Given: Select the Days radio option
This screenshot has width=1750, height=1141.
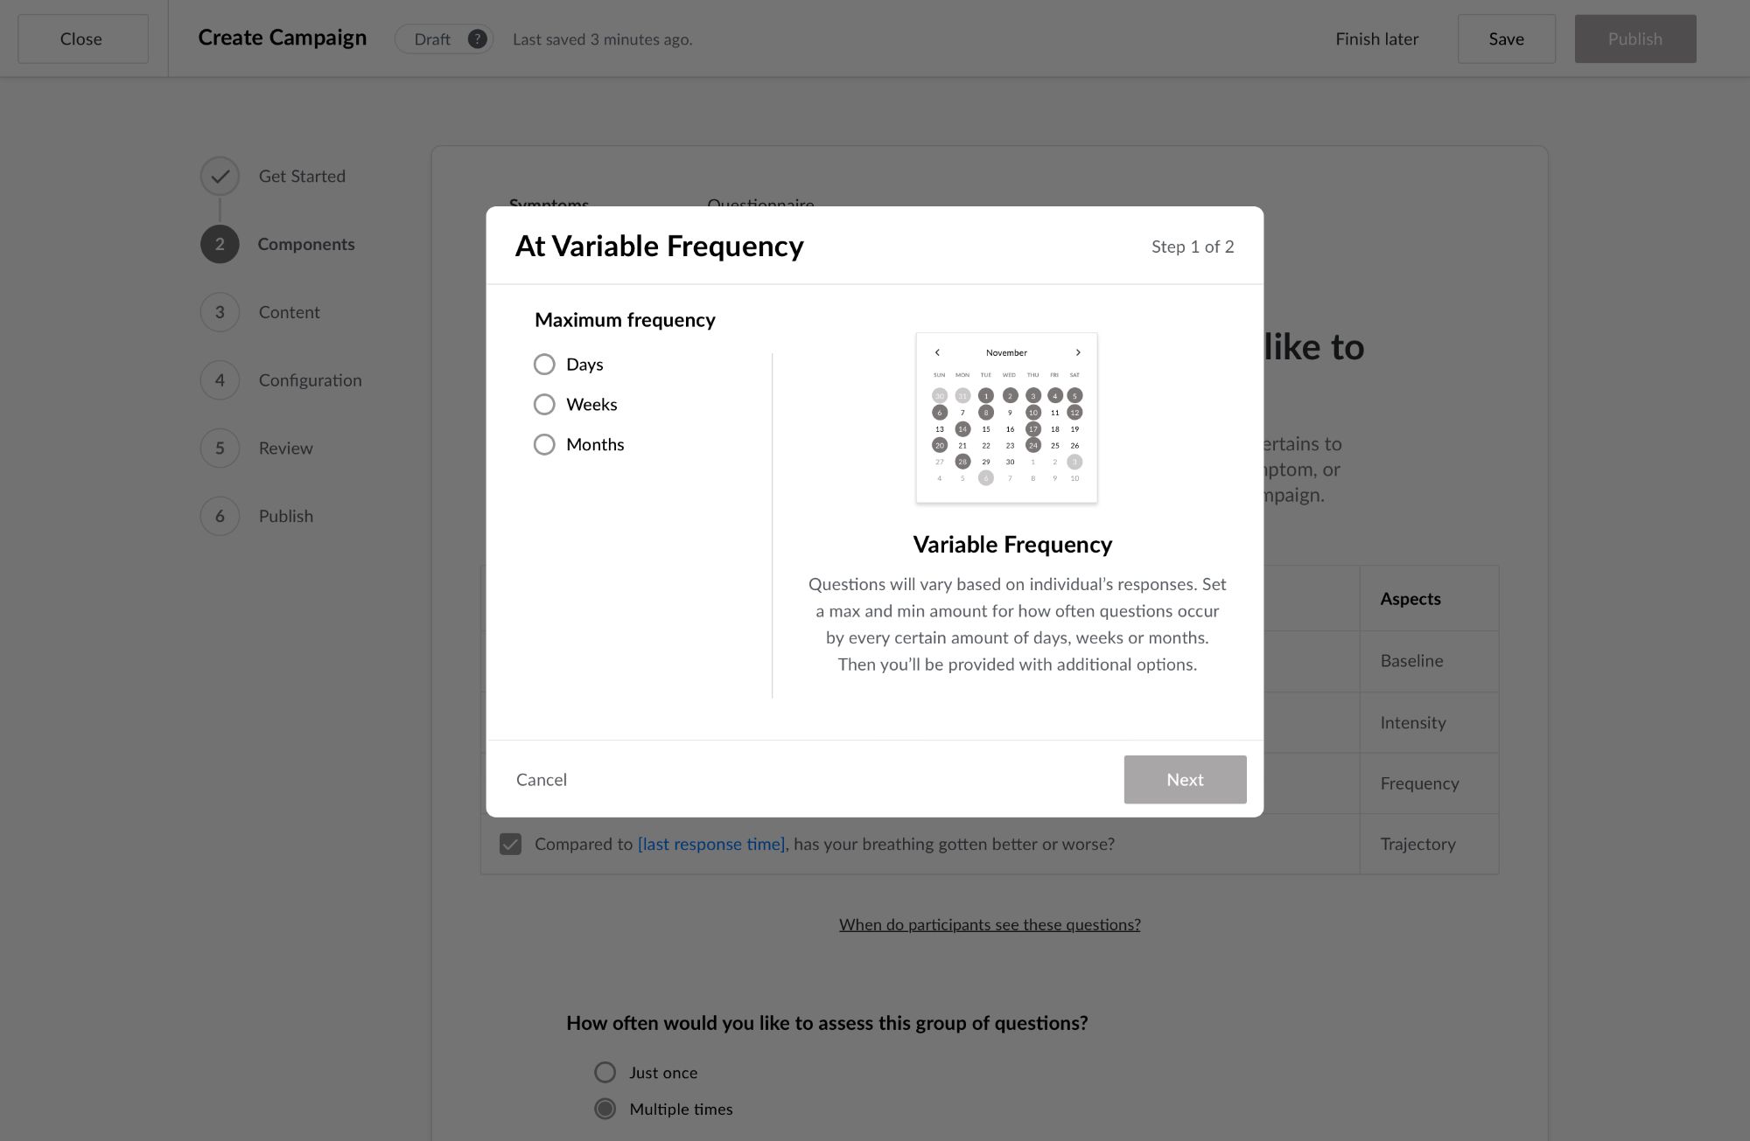Looking at the screenshot, I should click(544, 365).
